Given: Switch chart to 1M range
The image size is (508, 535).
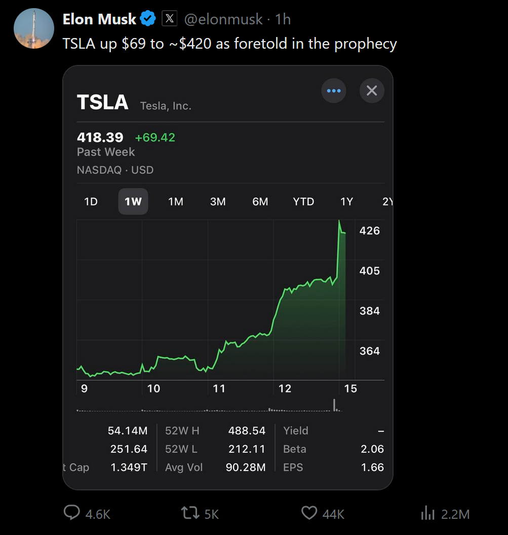Looking at the screenshot, I should pyautogui.click(x=175, y=202).
